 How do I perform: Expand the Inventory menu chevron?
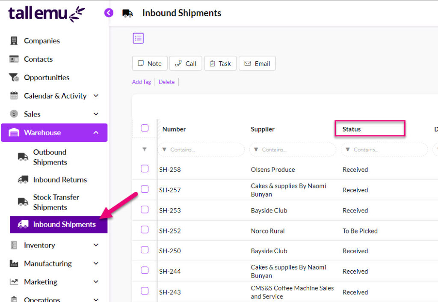pos(96,245)
